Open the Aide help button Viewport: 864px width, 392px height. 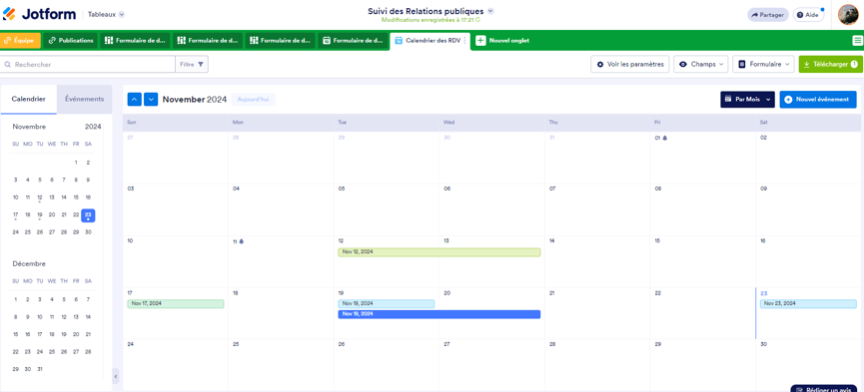pyautogui.click(x=808, y=15)
